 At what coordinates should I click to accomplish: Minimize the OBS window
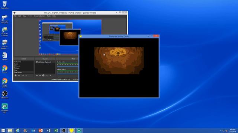116,13
